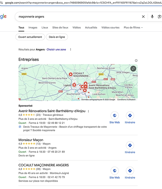Open the three-dot menu beside Choisir une zone
The image size is (162, 189).
(x=70, y=50)
